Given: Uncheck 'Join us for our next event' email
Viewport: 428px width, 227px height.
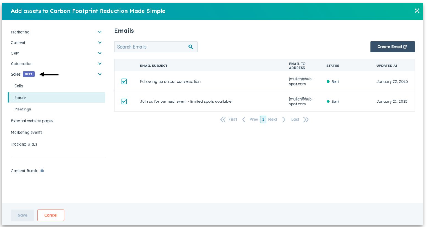Looking at the screenshot, I should [x=124, y=101].
